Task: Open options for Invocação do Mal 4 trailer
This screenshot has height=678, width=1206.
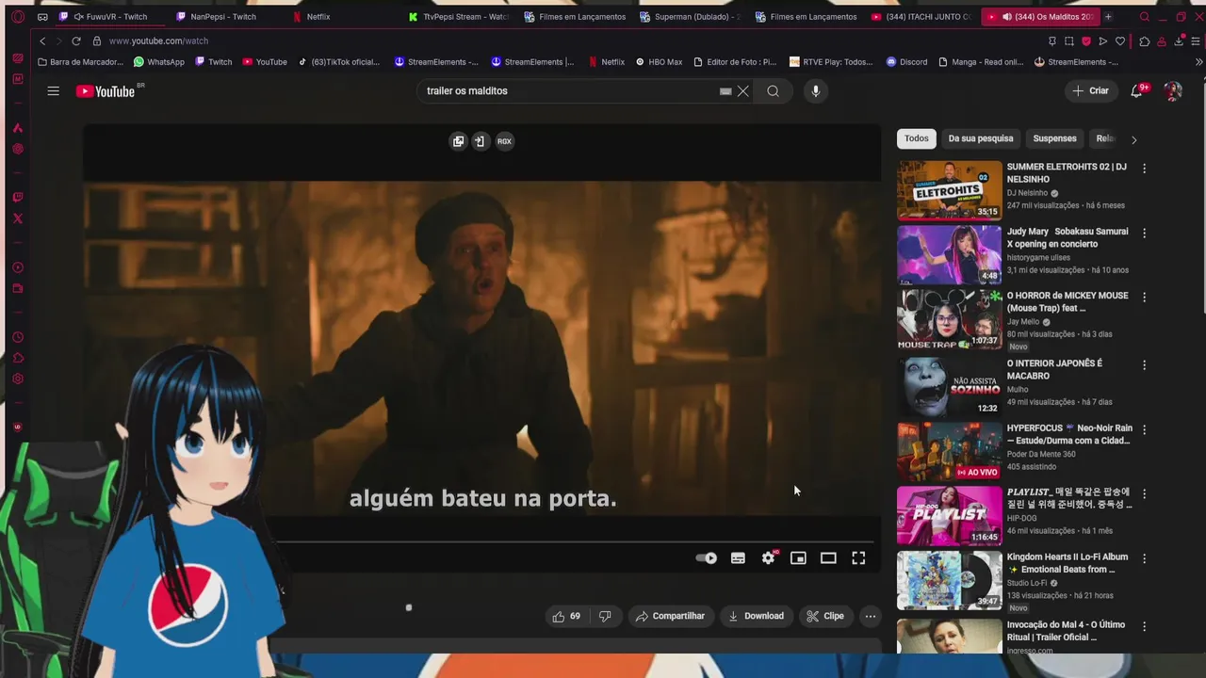Action: point(1144,626)
